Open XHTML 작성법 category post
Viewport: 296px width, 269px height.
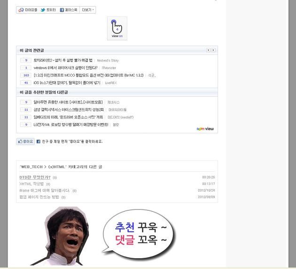pyautogui.click(x=31, y=184)
